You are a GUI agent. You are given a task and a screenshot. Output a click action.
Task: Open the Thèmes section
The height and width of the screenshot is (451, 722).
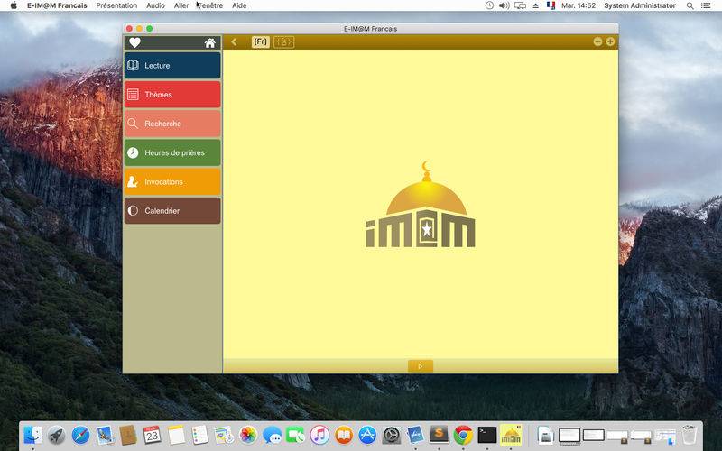[x=172, y=95]
